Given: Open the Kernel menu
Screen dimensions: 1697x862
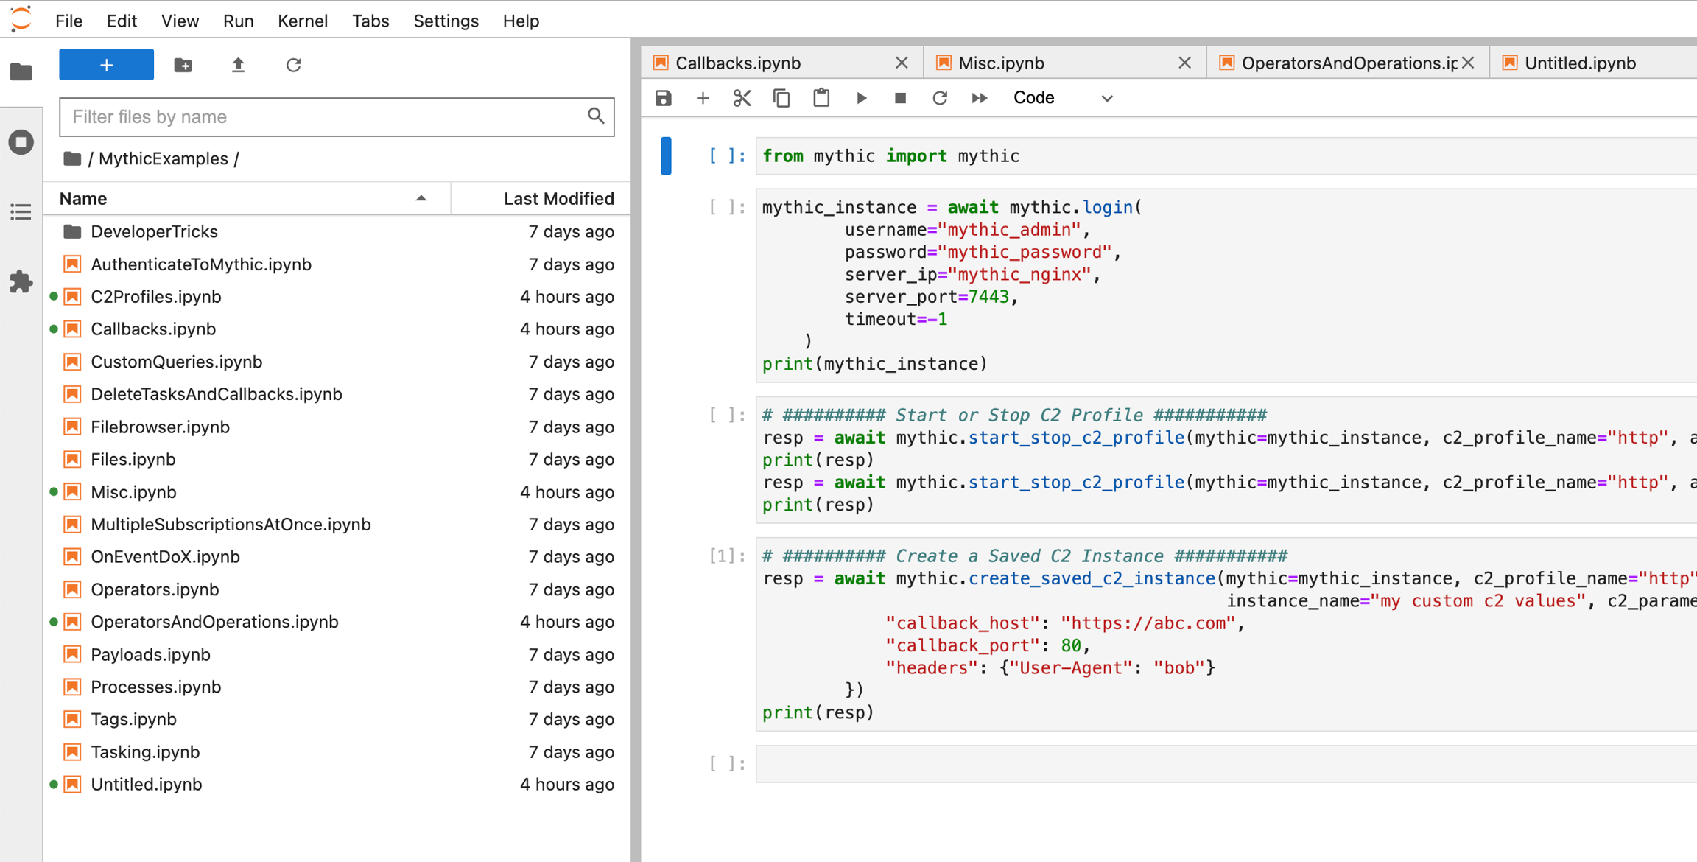Looking at the screenshot, I should [302, 21].
